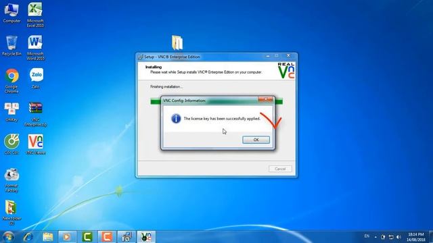Viewport: 433px width, 243px height.
Task: Open orange Camtasia recorder taskbar icon
Action: coord(107,237)
